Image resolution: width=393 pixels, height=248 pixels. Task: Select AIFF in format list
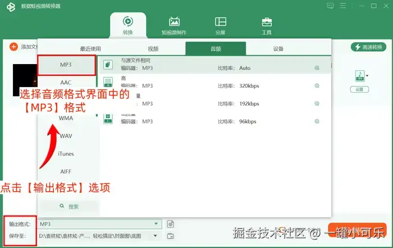pyautogui.click(x=66, y=172)
